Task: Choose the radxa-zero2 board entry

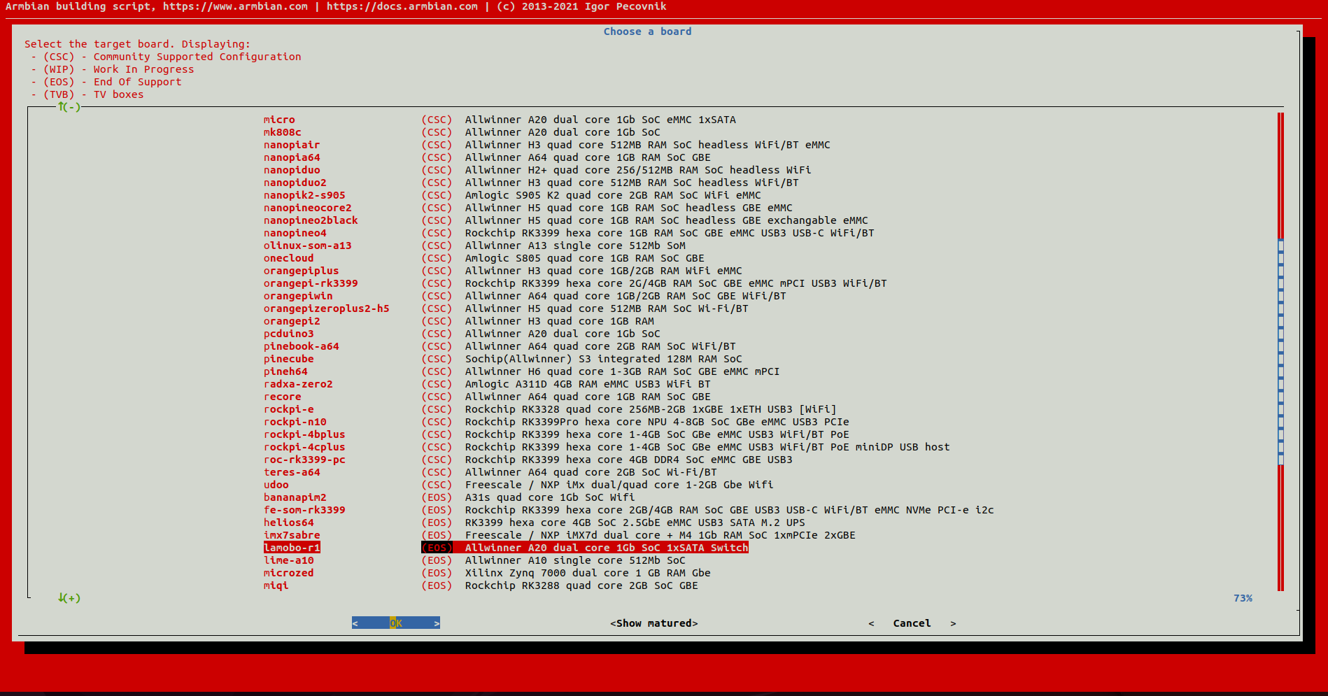Action: click(x=298, y=384)
